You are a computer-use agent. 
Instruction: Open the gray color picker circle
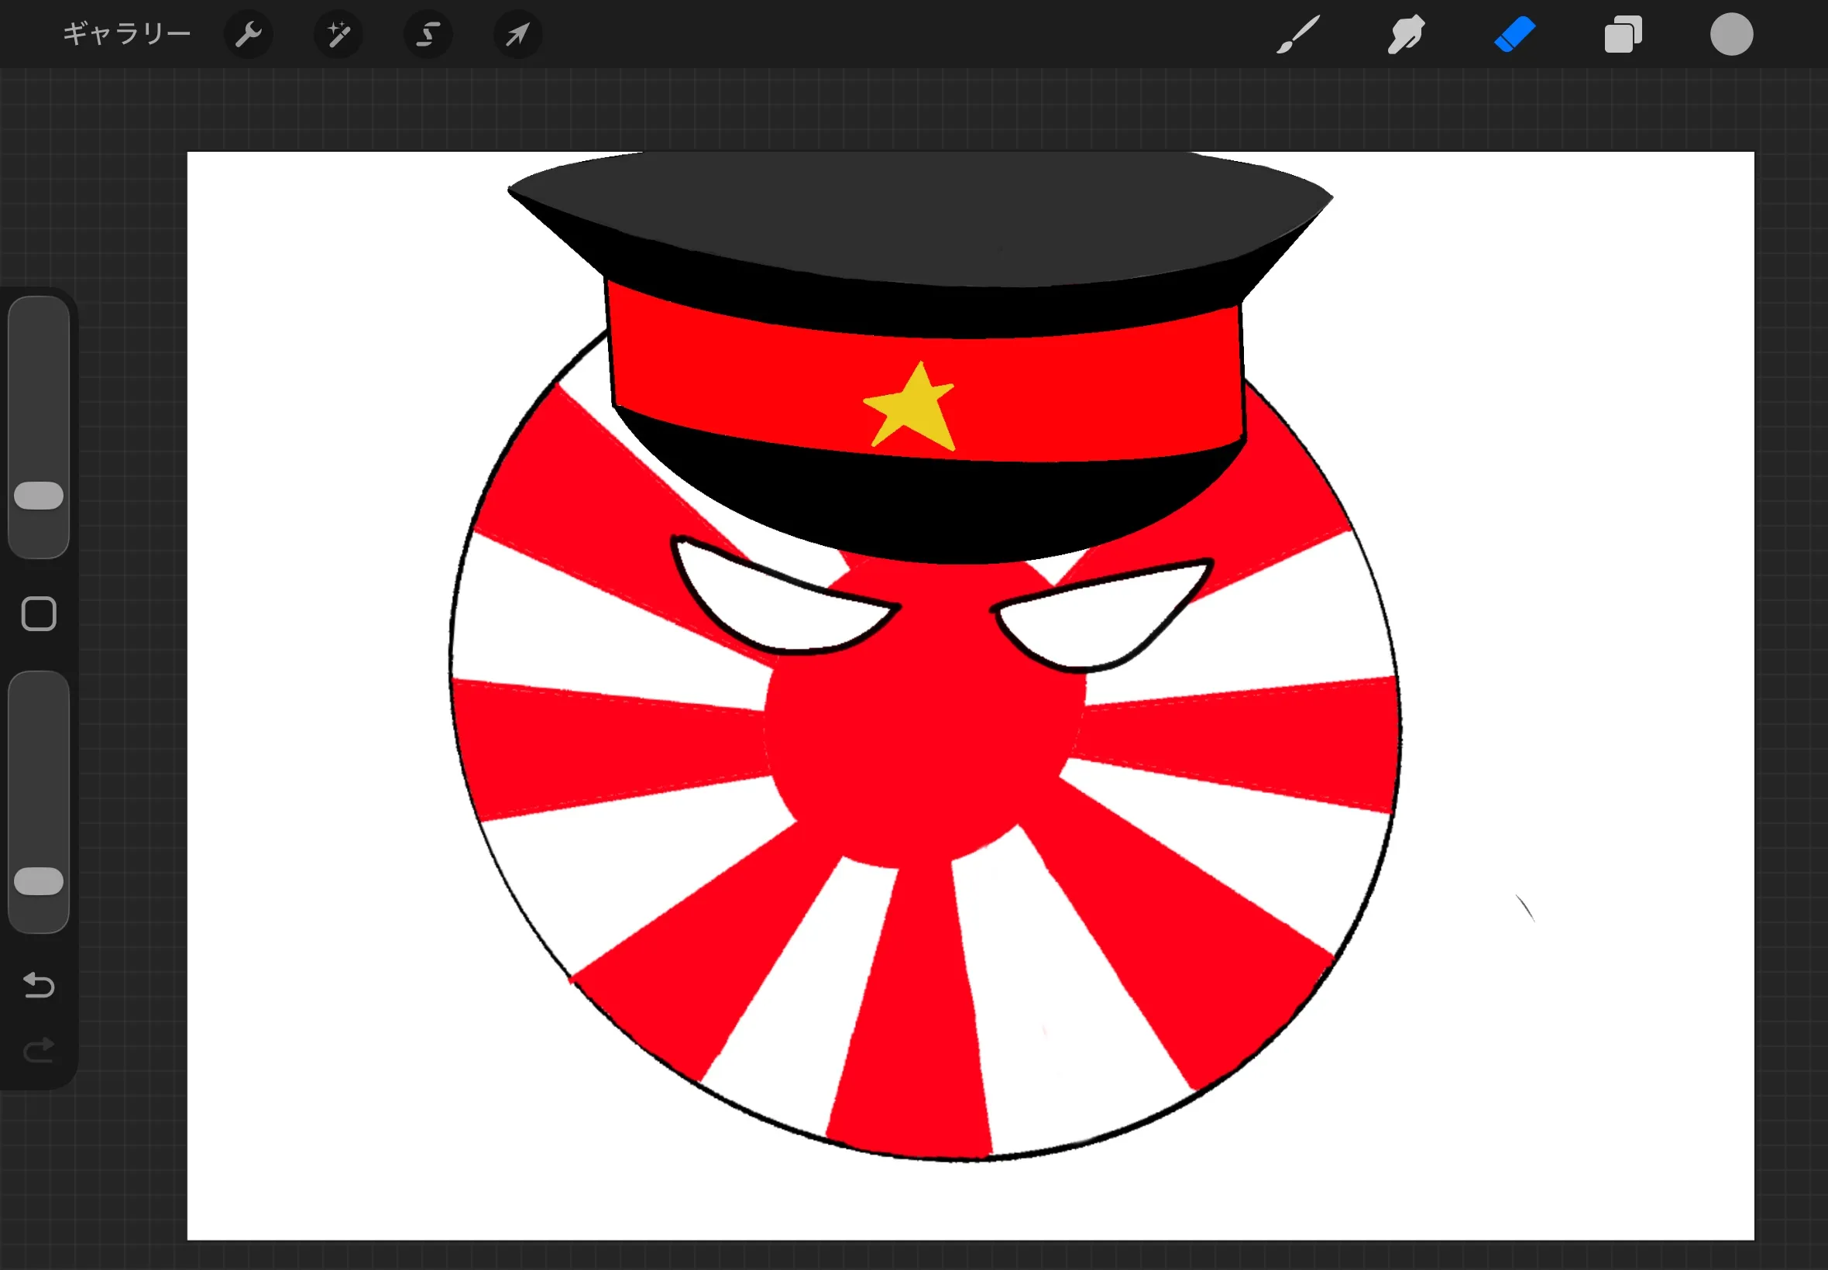click(1732, 34)
